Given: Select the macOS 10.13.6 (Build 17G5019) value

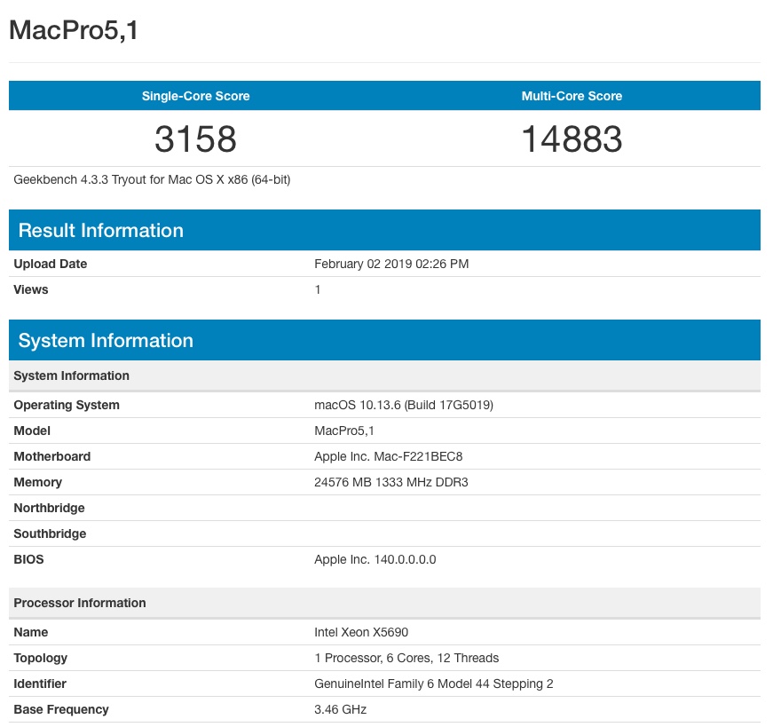Looking at the screenshot, I should tap(404, 405).
